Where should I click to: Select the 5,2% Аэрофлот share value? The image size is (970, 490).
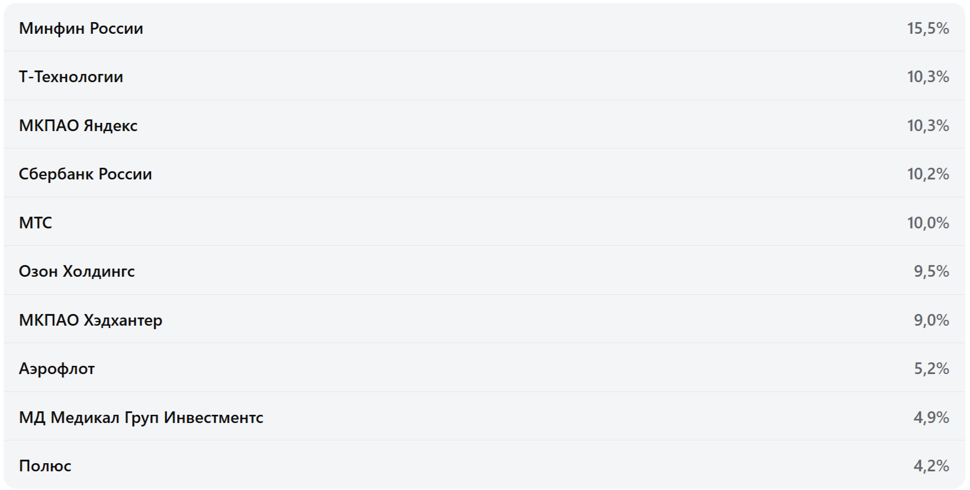pyautogui.click(x=931, y=368)
